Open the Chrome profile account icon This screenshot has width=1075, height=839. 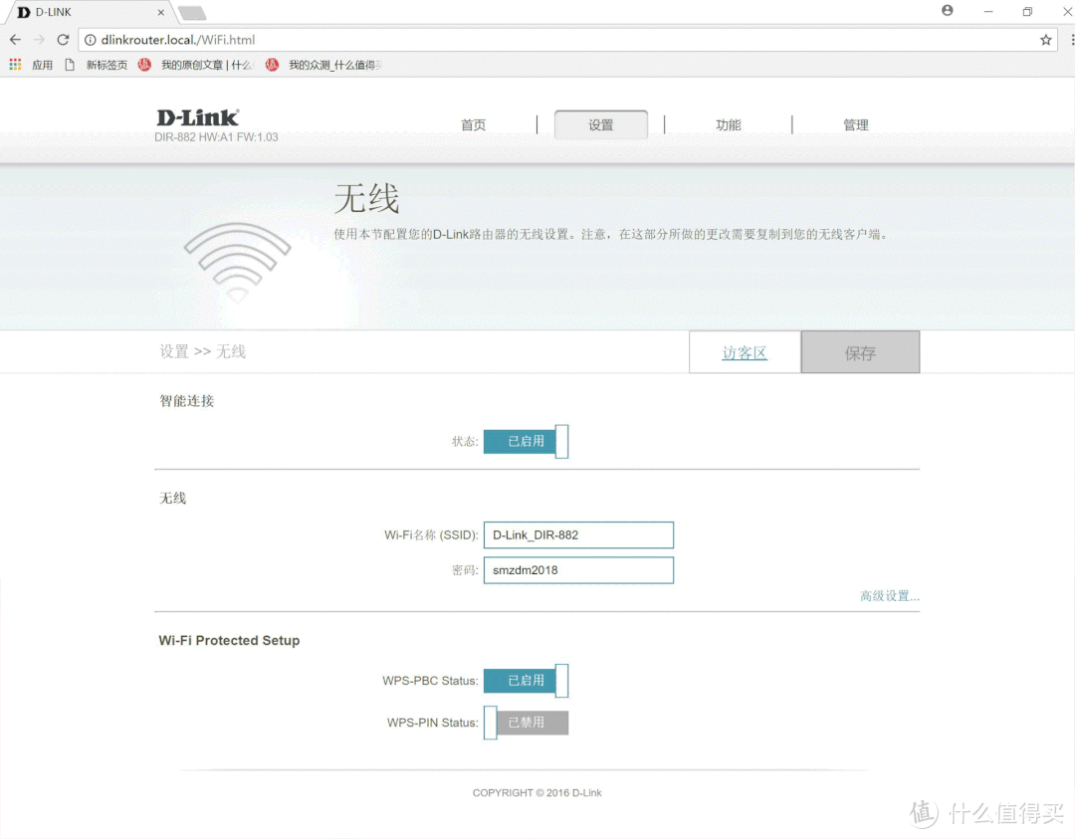coord(947,11)
